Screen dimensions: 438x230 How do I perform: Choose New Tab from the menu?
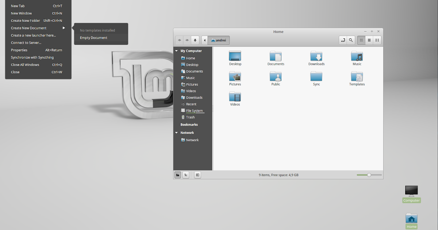pyautogui.click(x=38, y=6)
